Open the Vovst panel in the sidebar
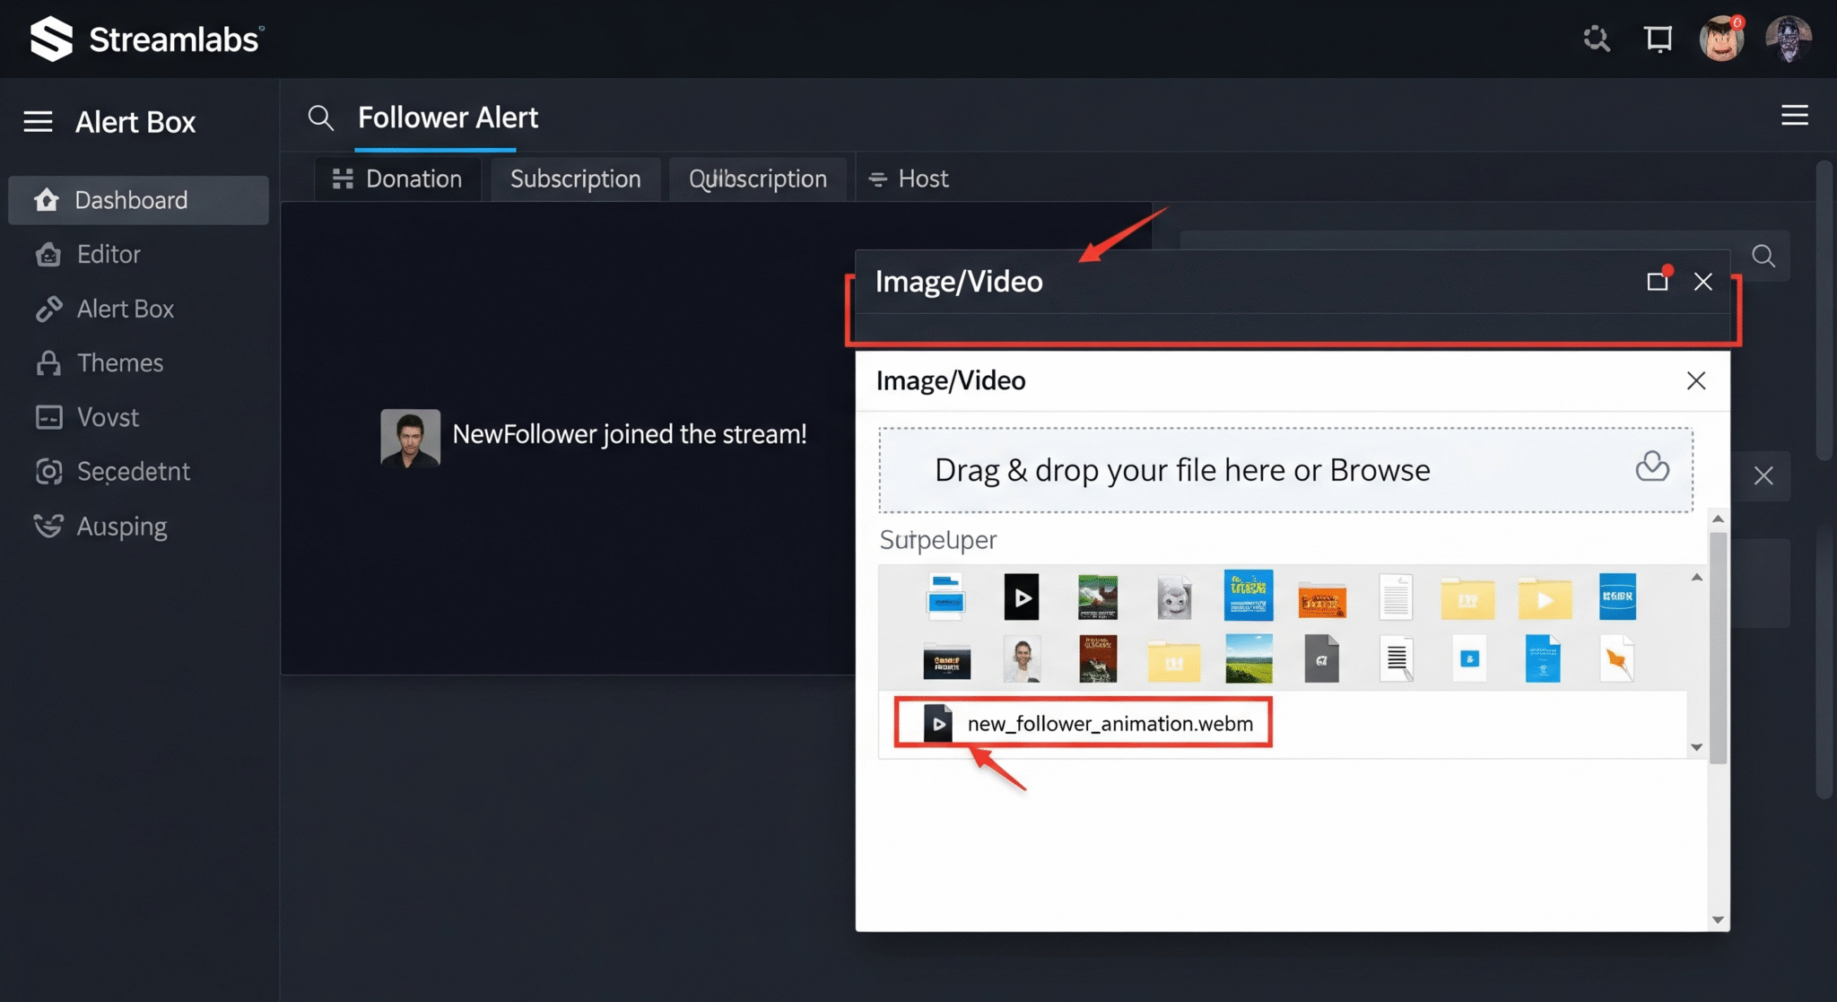Viewport: 1837px width, 1002px height. click(108, 416)
